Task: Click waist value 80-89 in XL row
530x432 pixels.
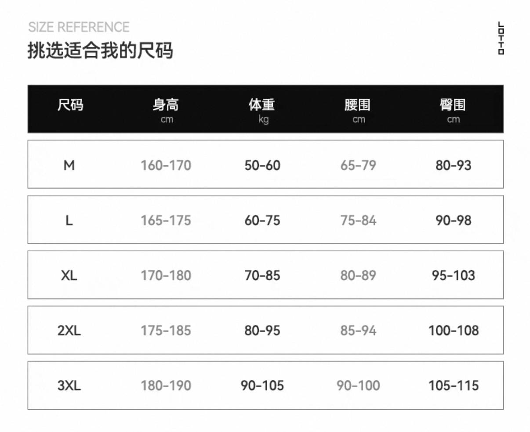Action: pos(358,275)
